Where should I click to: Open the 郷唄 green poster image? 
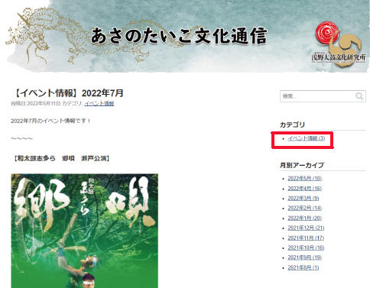point(85,231)
